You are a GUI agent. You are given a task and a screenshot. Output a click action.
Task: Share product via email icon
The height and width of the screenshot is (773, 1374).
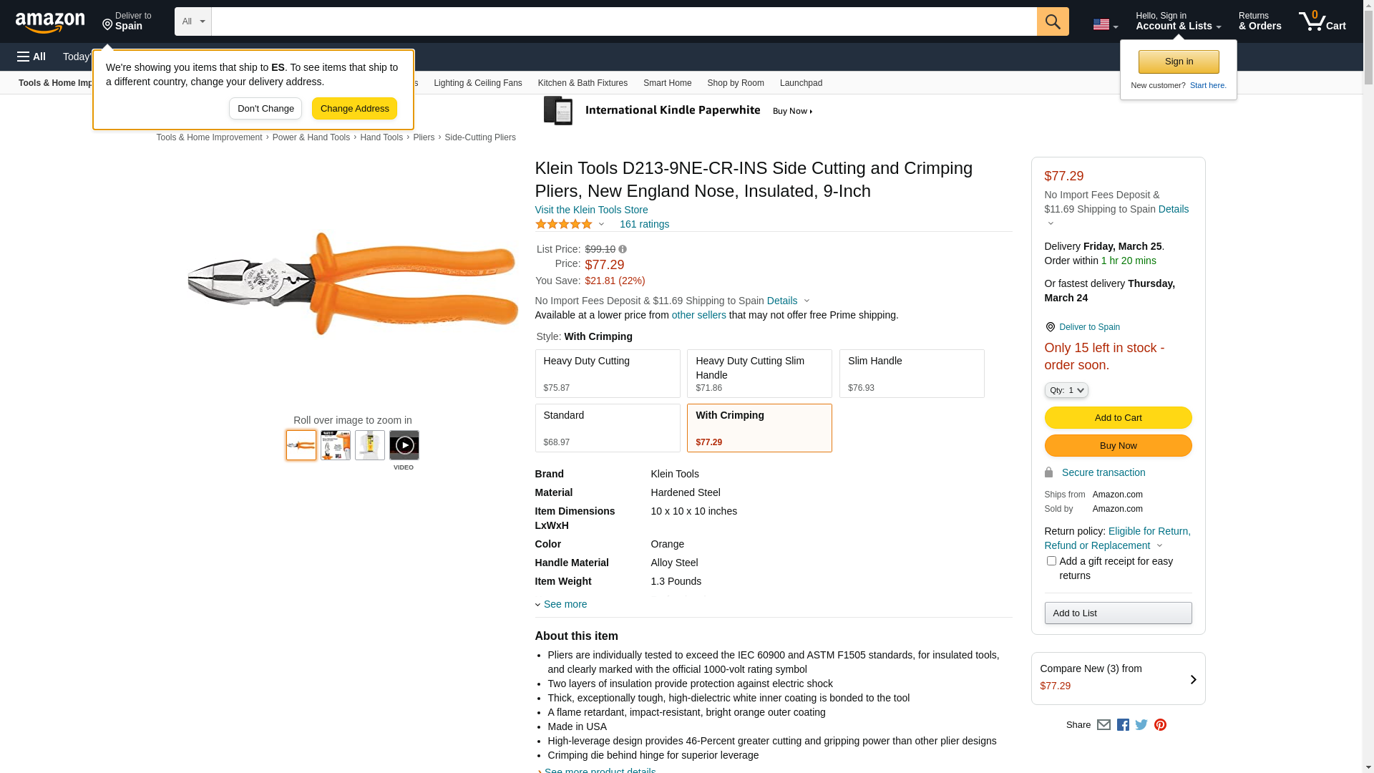point(1103,725)
